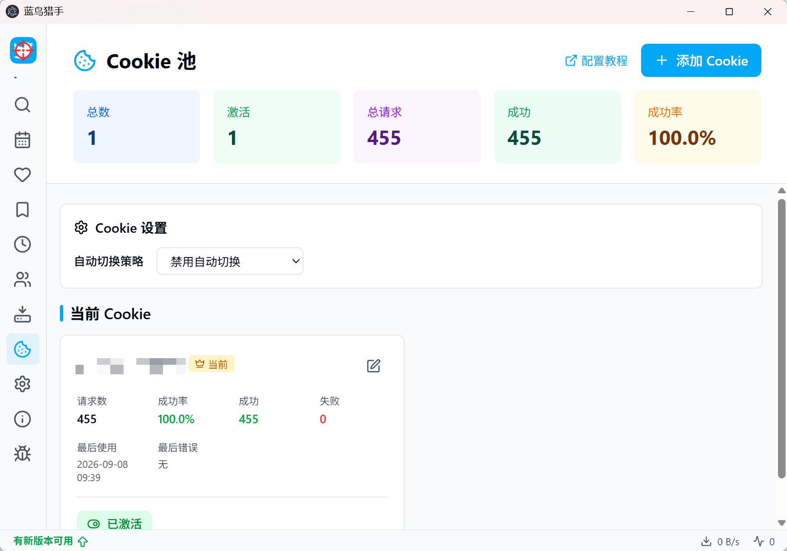The height and width of the screenshot is (551, 787).
Task: Open the calendar sidebar icon
Action: click(22, 140)
